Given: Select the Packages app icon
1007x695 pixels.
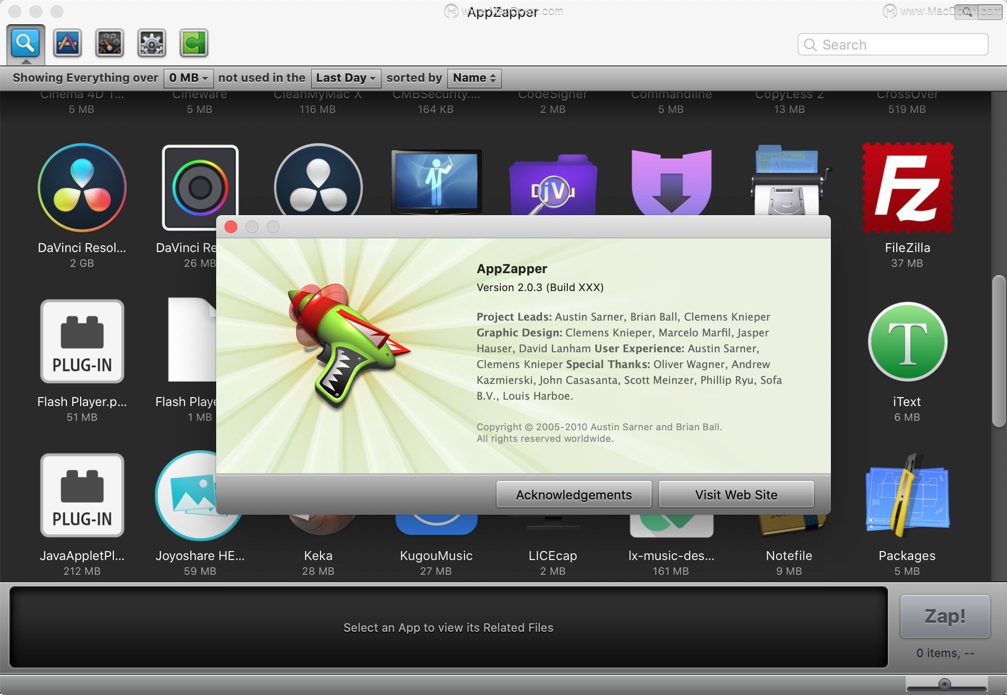Looking at the screenshot, I should [x=907, y=495].
